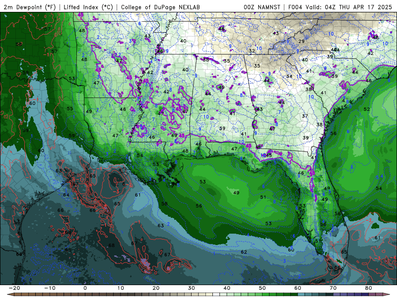Click the '0' tick label on color bar
The image size is (397, 297).
pos(85,288)
